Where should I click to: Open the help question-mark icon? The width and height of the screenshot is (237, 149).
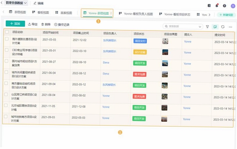(224, 6)
